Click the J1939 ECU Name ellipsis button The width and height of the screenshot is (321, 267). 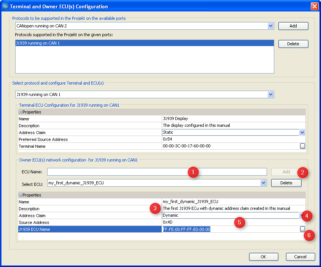(x=302, y=229)
